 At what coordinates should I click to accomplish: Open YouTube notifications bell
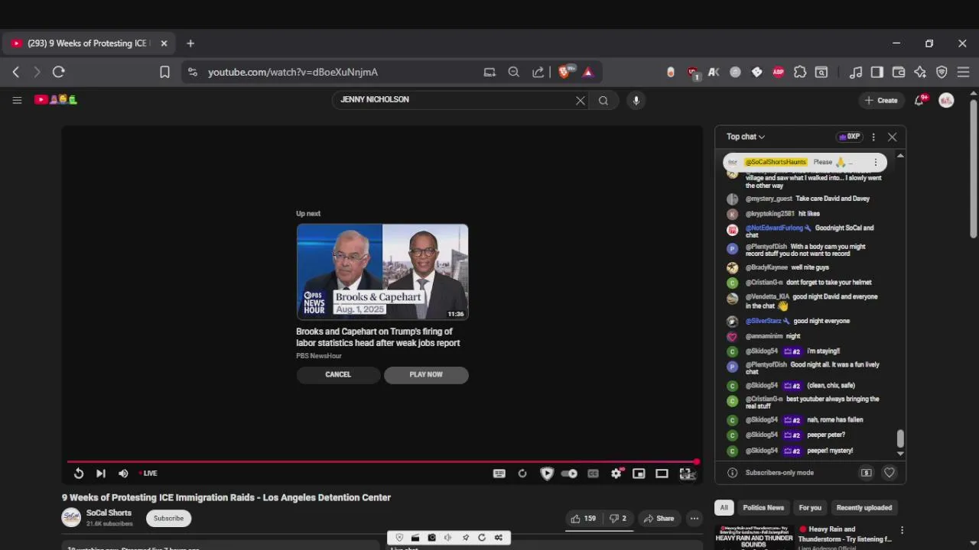pos(920,100)
